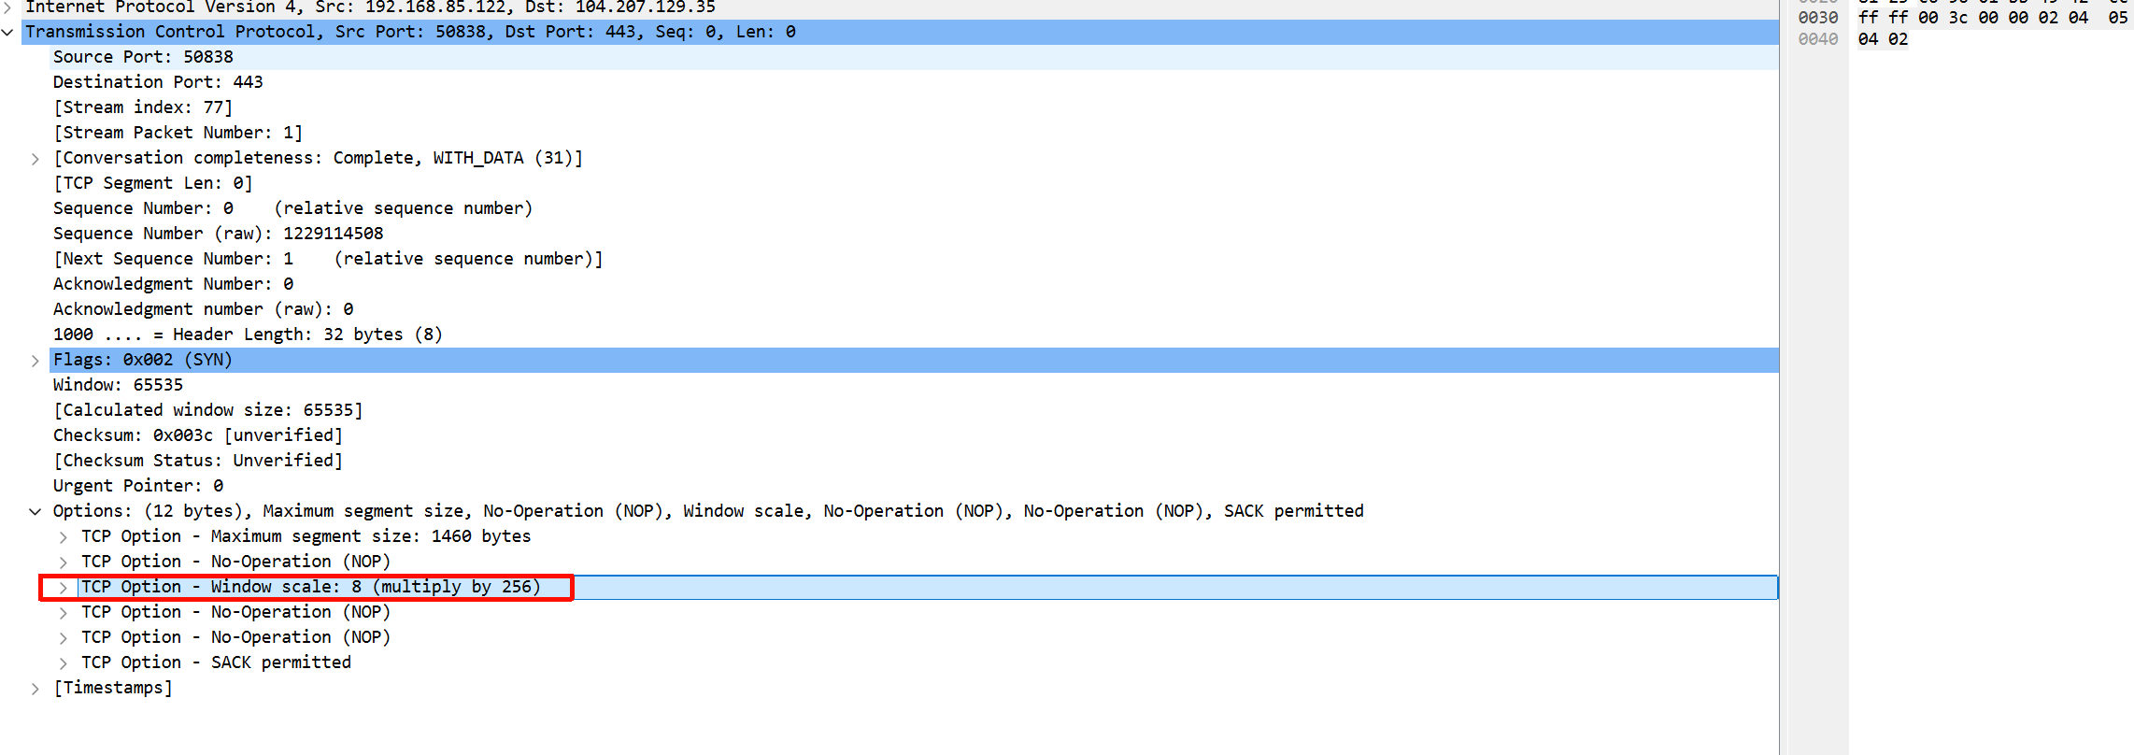This screenshot has width=2134, height=755.
Task: Select the [Next Sequence Number: 1] row
Action: [914, 259]
